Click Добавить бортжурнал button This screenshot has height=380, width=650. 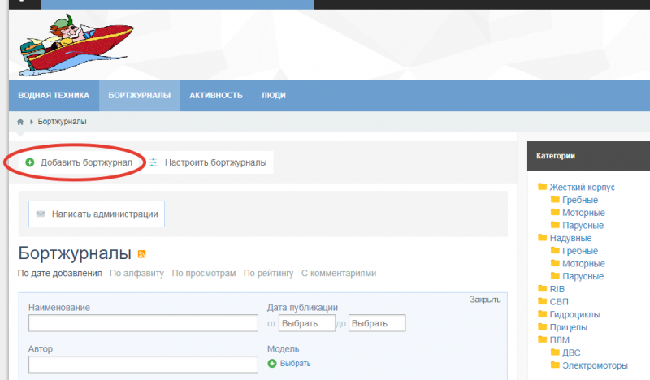(78, 162)
